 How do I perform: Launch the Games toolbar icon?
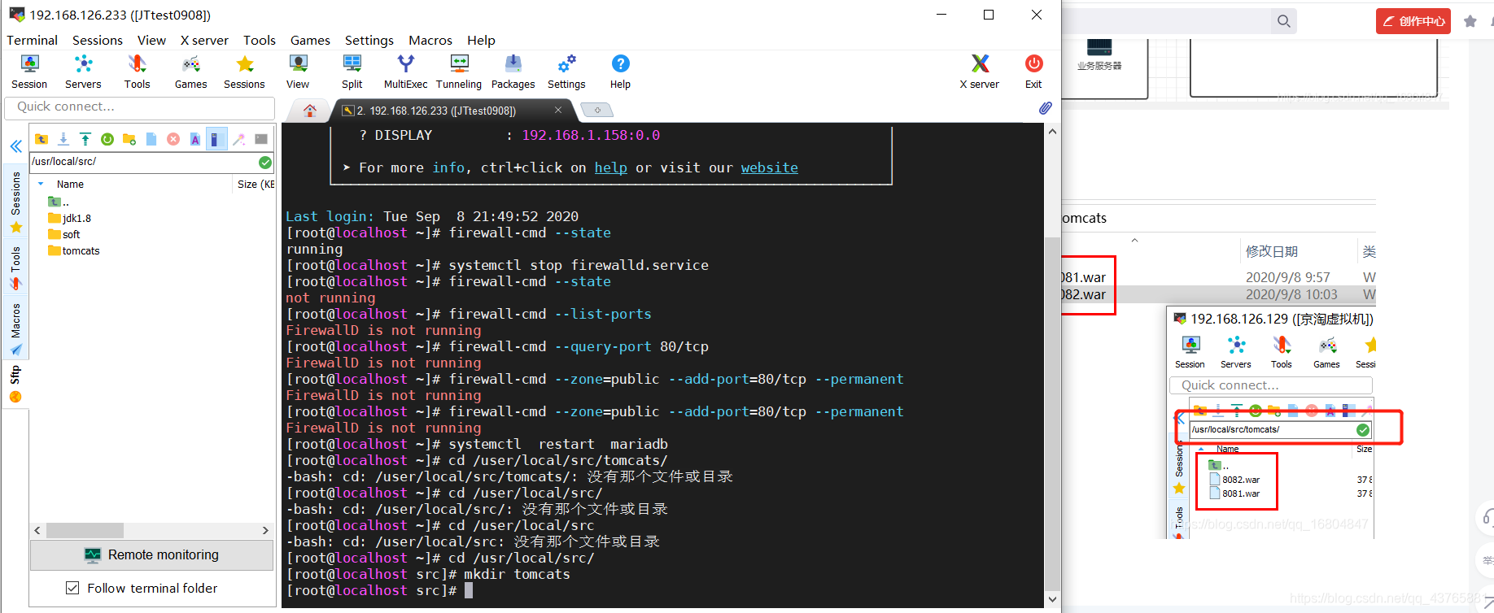[190, 72]
